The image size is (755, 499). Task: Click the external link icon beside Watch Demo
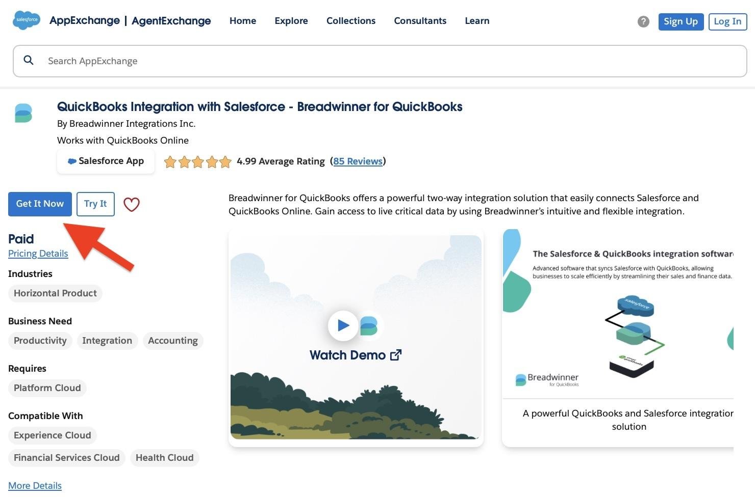(x=396, y=355)
